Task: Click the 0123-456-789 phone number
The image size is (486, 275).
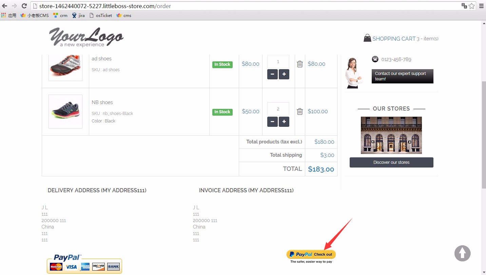Action: click(396, 59)
